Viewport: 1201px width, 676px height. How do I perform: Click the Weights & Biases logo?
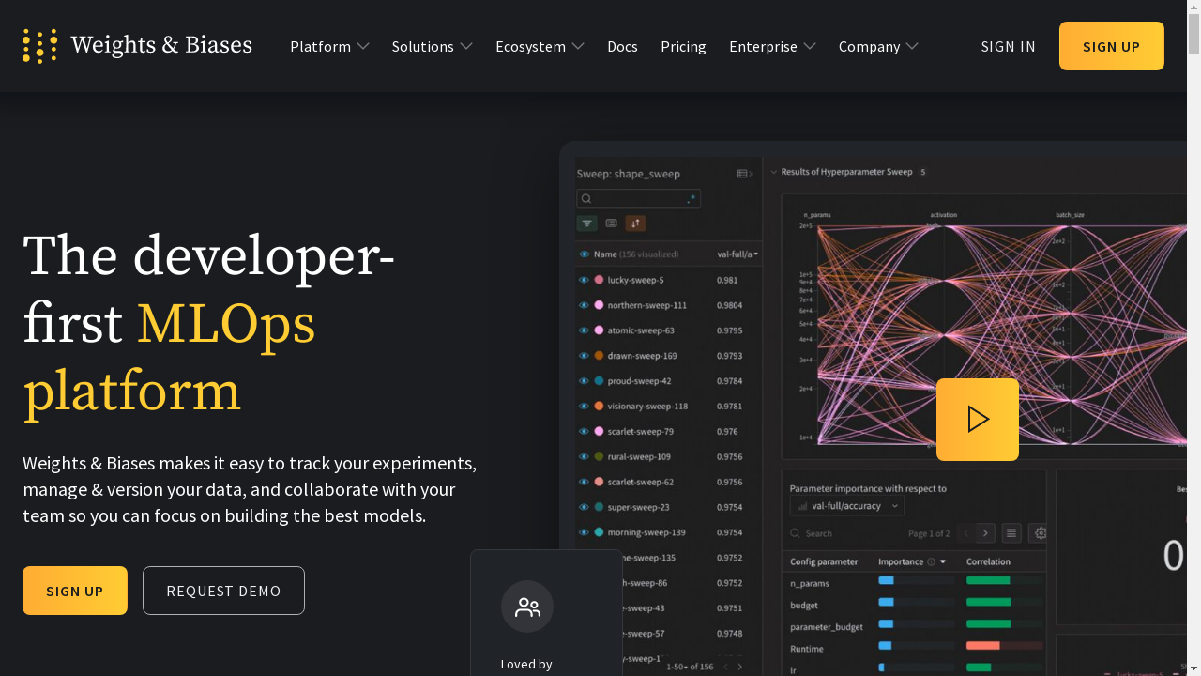click(x=137, y=46)
